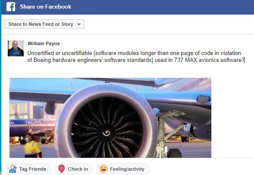Click the Feeling/activity smiley icon
Image resolution: width=254 pixels, height=175 pixels.
103,169
